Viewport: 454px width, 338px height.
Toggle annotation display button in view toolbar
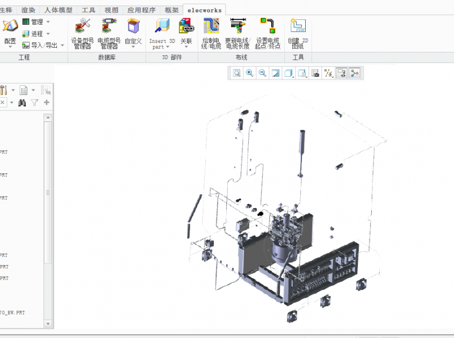coord(342,73)
